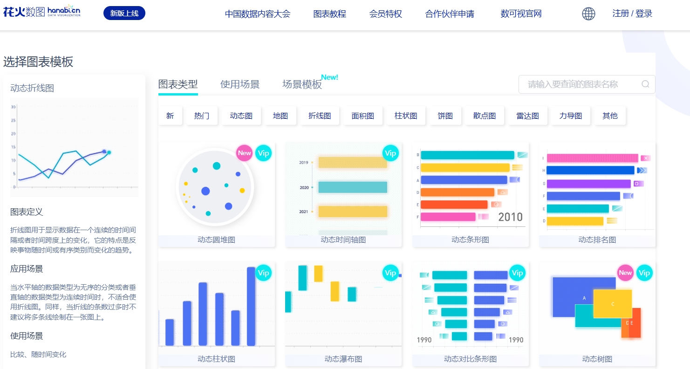Select the 图表类型 tab

point(178,84)
